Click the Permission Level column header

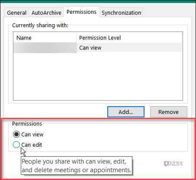(x=129, y=38)
